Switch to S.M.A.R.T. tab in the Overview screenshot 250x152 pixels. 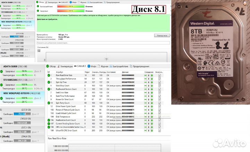pos(64,2)
